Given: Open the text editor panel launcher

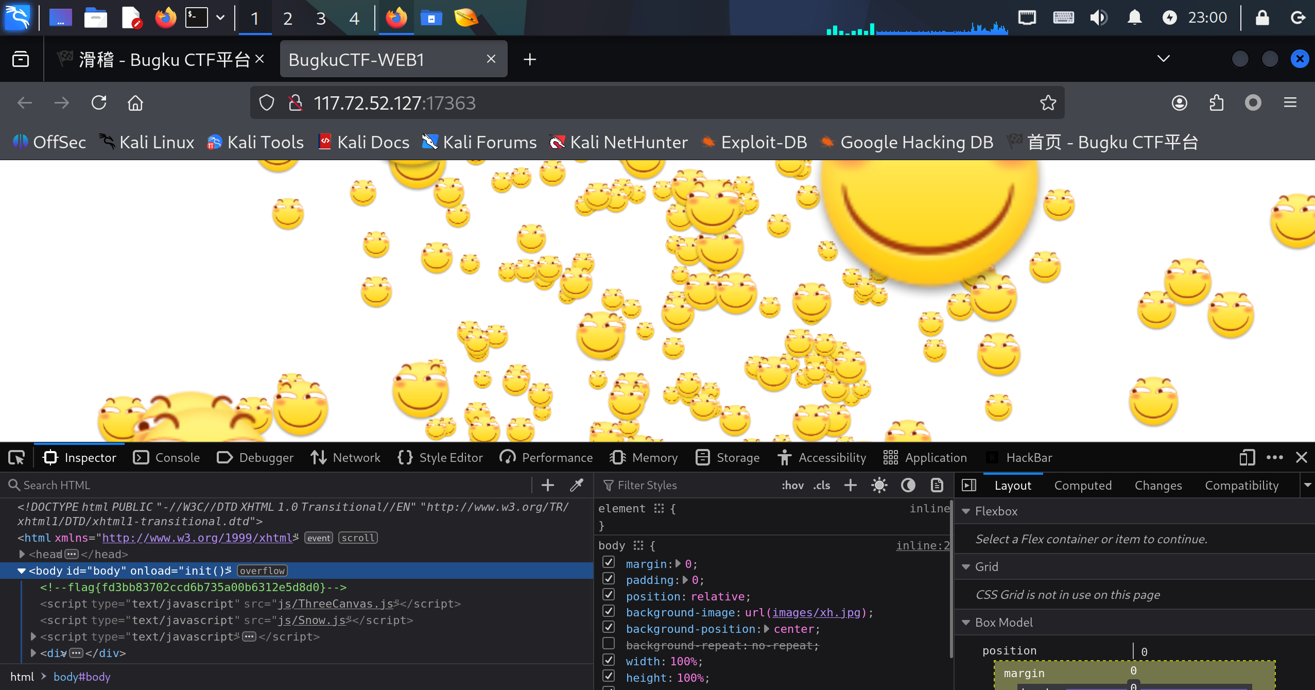Looking at the screenshot, I should click(131, 18).
